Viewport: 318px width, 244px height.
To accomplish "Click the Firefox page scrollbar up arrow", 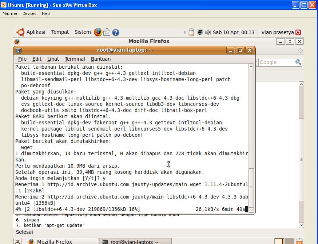I will [301, 84].
